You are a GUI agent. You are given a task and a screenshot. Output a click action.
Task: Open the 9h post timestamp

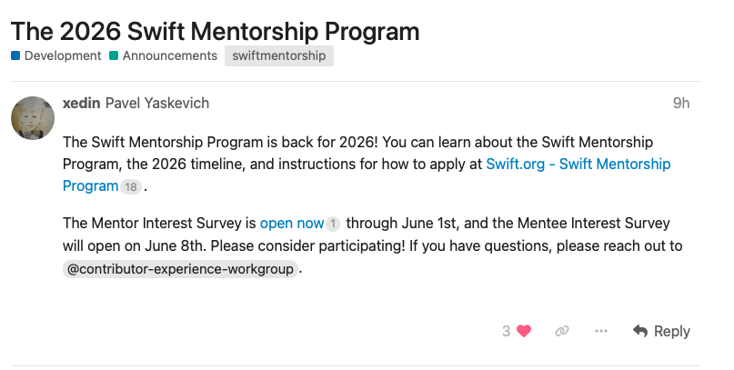(x=681, y=103)
